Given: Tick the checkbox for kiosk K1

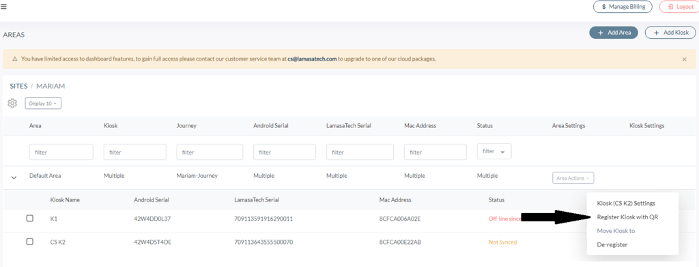Looking at the screenshot, I should point(30,219).
